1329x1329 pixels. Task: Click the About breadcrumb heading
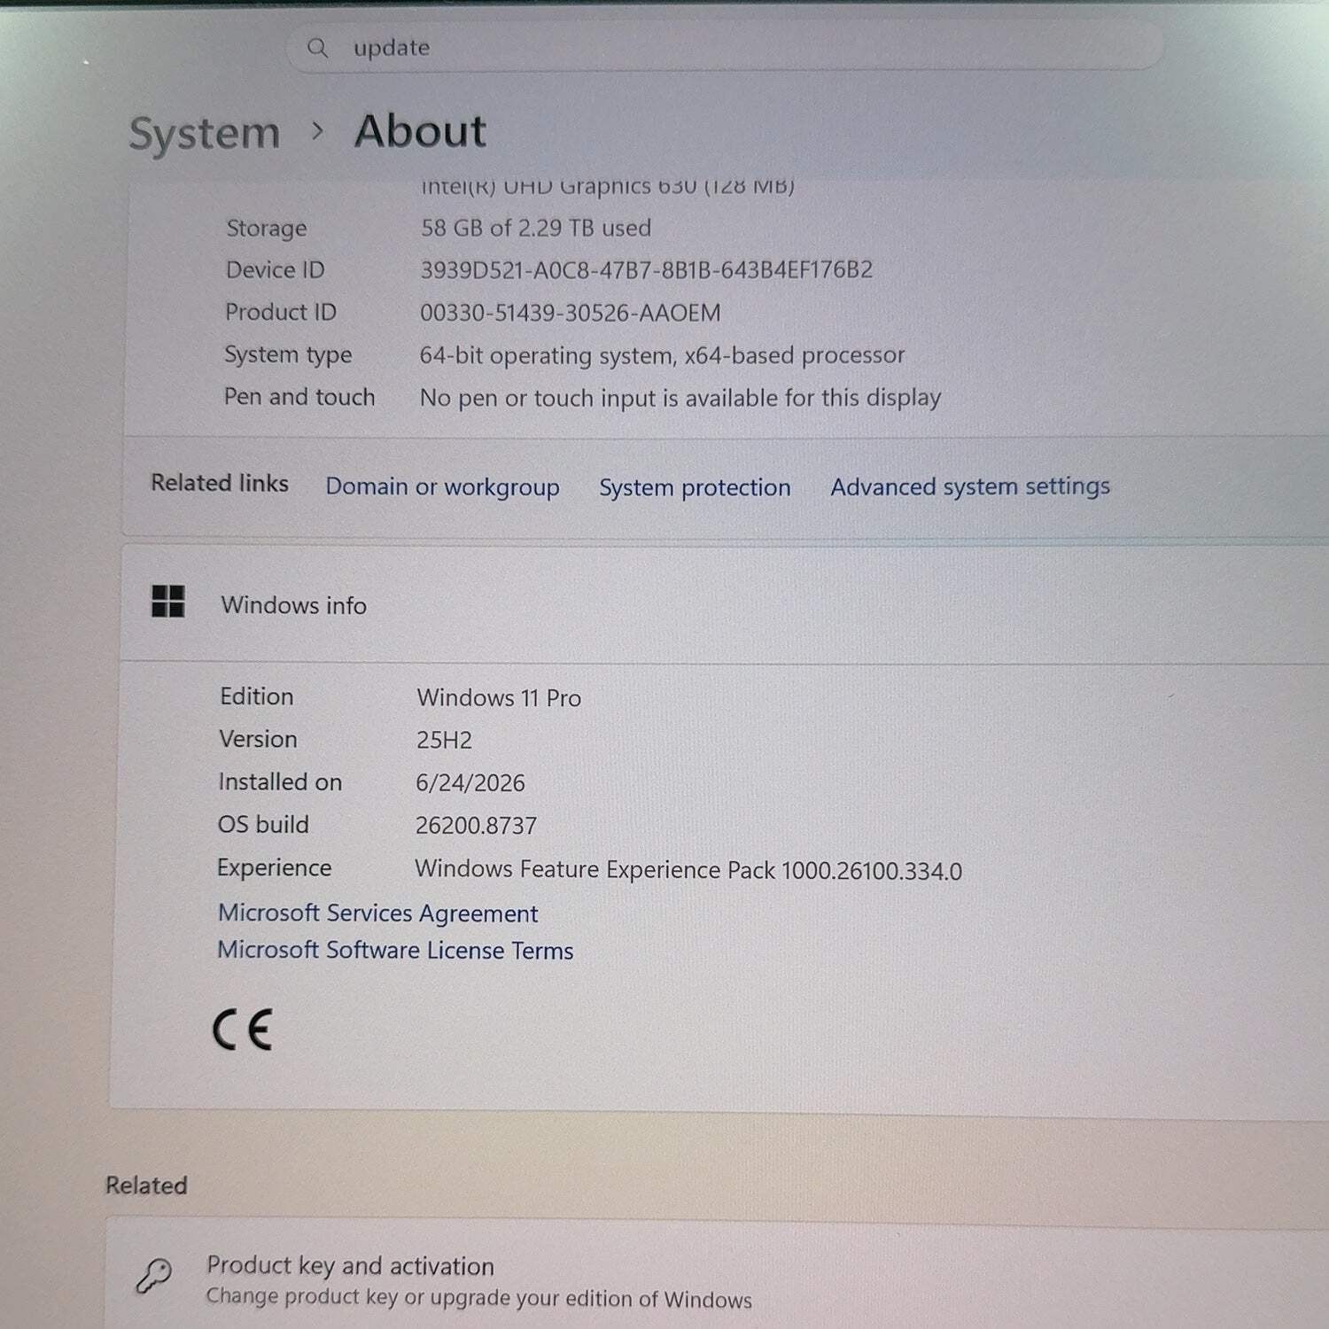(x=421, y=131)
